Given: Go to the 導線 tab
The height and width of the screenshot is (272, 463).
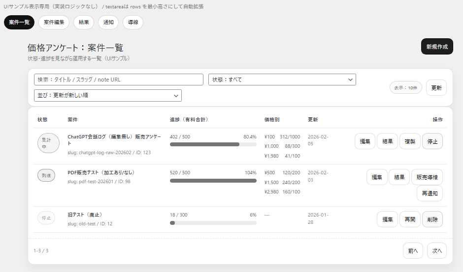Looking at the screenshot, I should (133, 22).
